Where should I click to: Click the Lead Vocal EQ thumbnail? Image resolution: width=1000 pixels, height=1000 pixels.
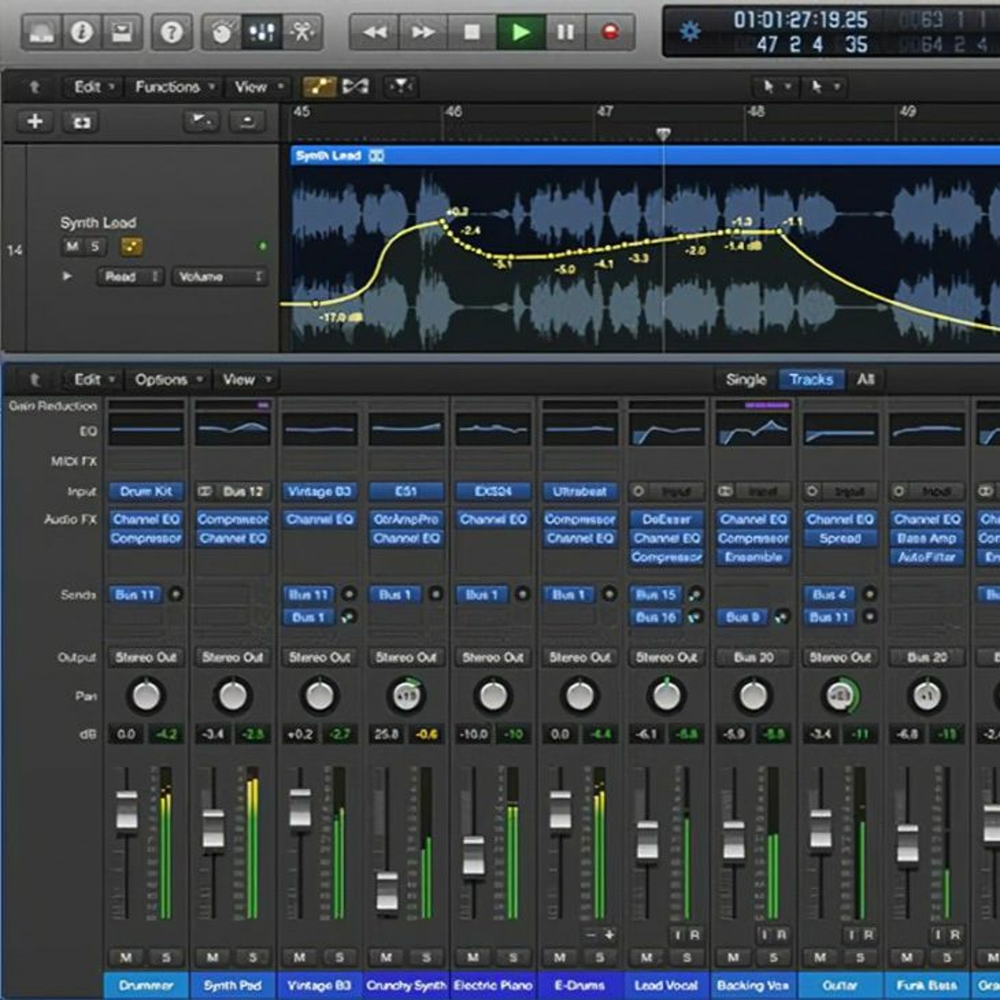click(667, 429)
